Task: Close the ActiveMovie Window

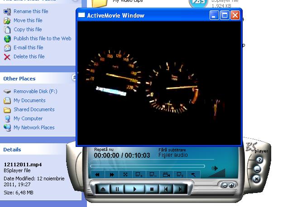Action: (x=235, y=15)
